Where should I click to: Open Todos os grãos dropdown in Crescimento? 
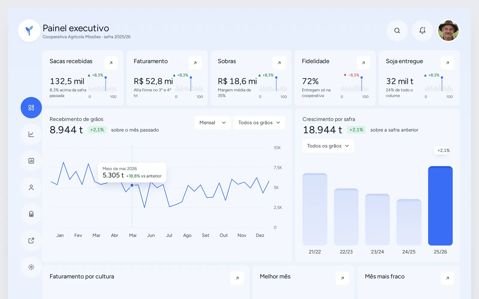(x=328, y=146)
